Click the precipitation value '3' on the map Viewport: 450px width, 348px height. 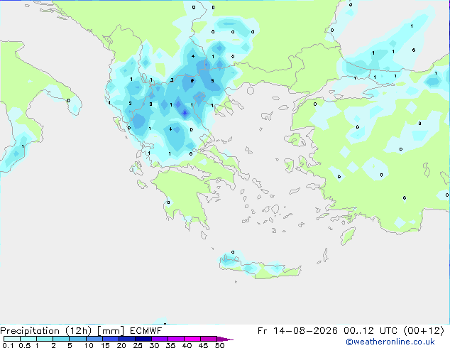point(172,80)
